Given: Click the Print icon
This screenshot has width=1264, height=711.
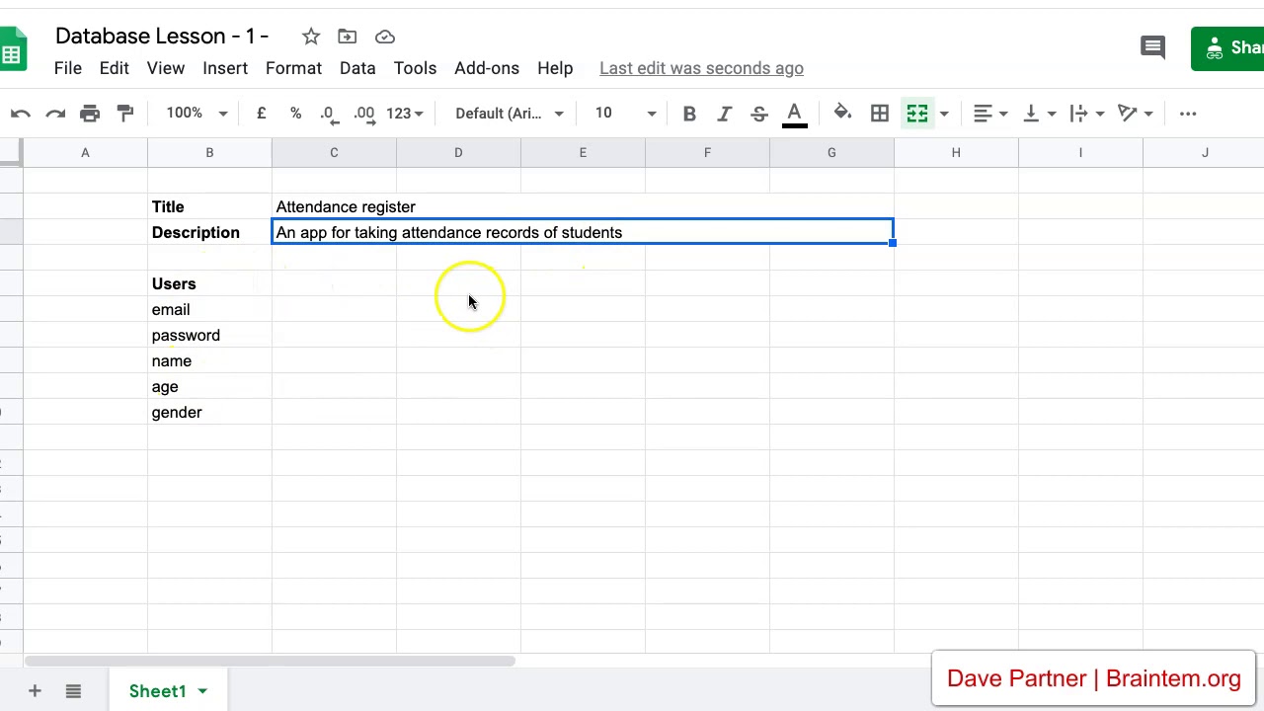Looking at the screenshot, I should tap(90, 114).
